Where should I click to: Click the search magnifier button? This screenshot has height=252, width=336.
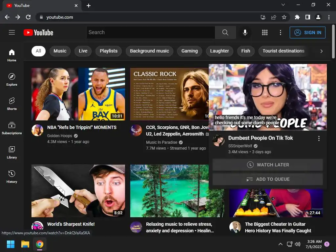[225, 32]
